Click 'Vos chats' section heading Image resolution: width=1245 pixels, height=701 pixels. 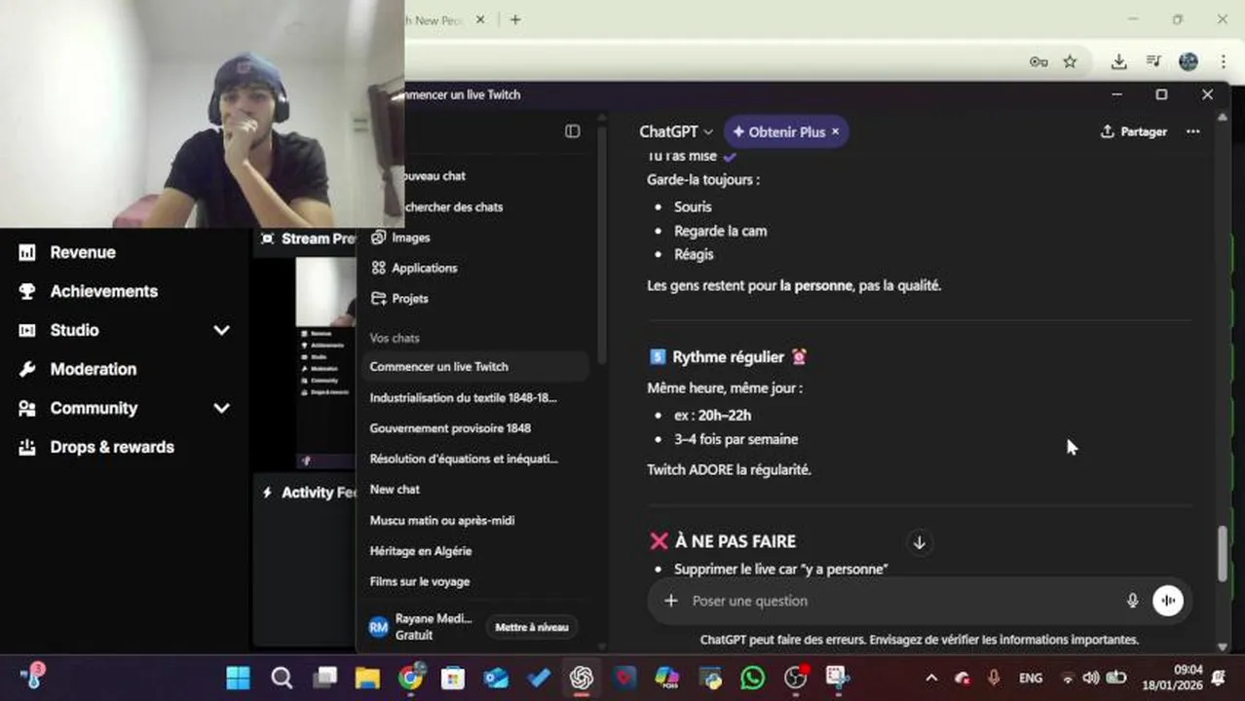pos(395,338)
